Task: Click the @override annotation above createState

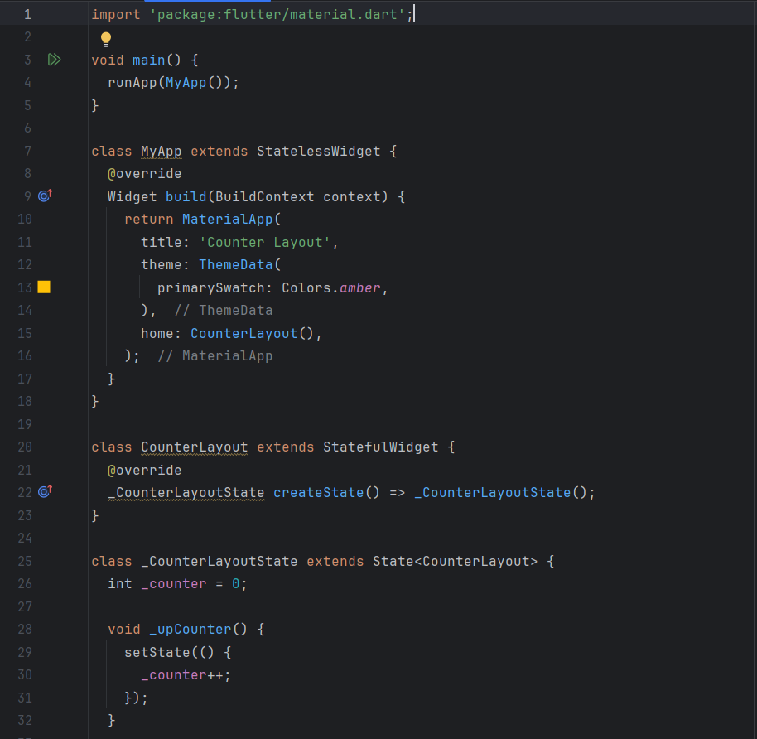Action: (x=144, y=470)
